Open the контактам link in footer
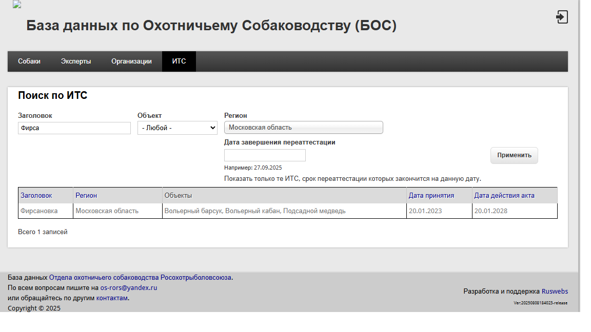The height and width of the screenshot is (332, 591). (112, 298)
